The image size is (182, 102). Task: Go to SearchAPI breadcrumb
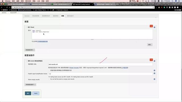click(13, 12)
